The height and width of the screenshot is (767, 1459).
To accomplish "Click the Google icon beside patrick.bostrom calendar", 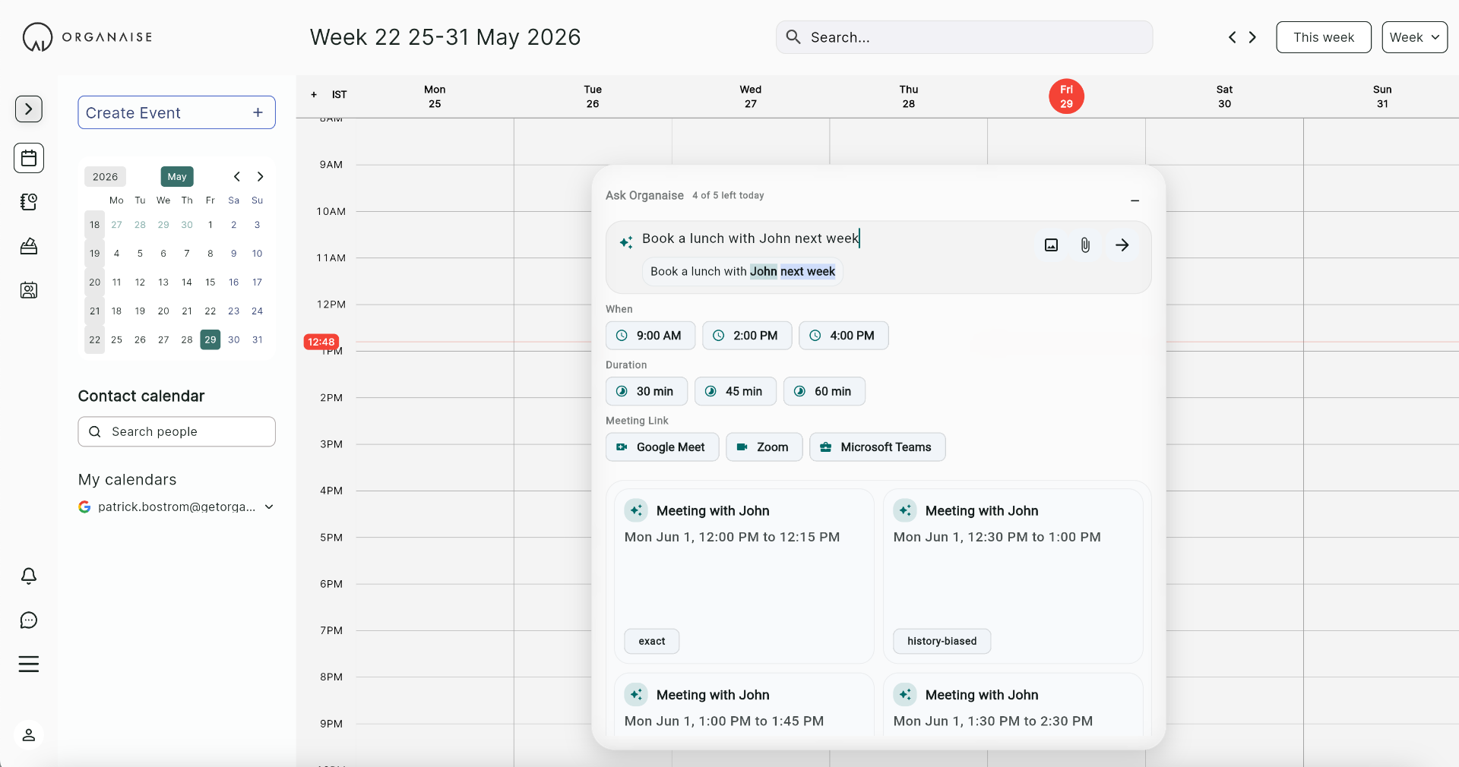I will 84,507.
